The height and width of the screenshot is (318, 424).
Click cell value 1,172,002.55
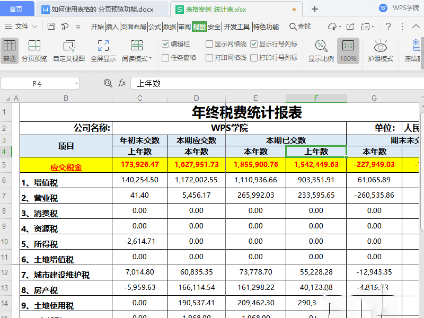(x=196, y=180)
